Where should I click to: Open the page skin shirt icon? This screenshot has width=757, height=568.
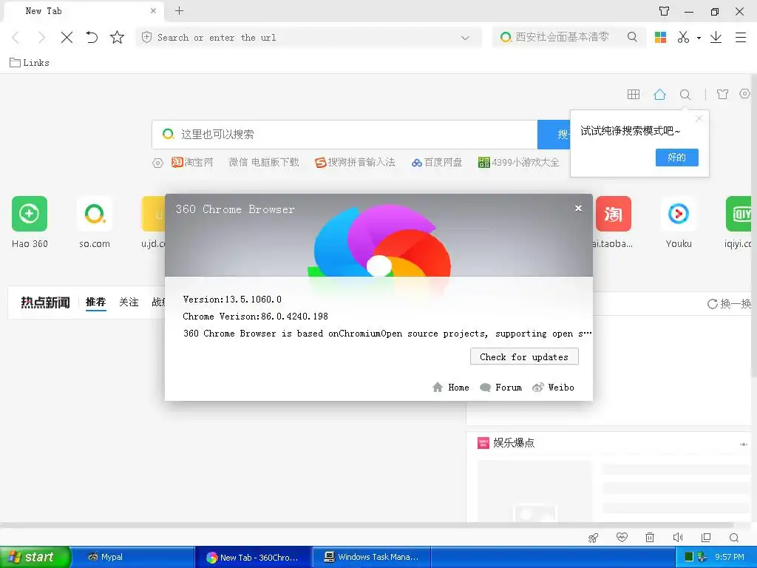click(722, 94)
